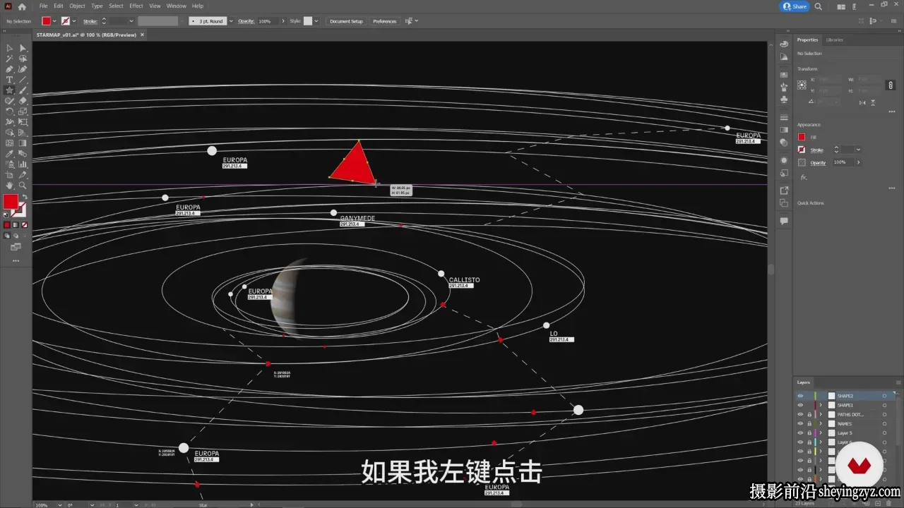The width and height of the screenshot is (904, 508).
Task: Select the Eraser tool
Action: click(x=23, y=101)
